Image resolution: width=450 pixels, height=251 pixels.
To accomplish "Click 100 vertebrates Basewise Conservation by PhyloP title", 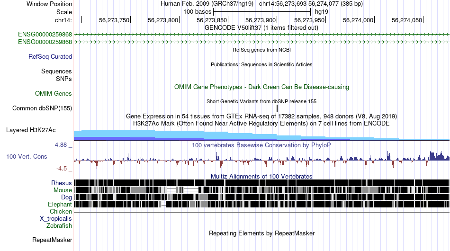I will [x=261, y=145].
